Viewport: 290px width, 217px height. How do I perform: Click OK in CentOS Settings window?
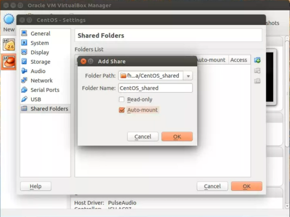pyautogui.click(x=247, y=186)
